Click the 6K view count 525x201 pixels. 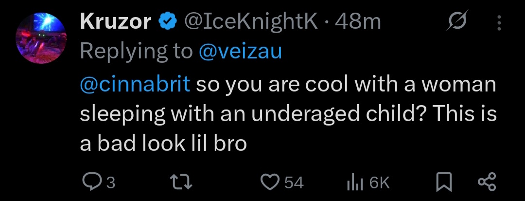380,183
